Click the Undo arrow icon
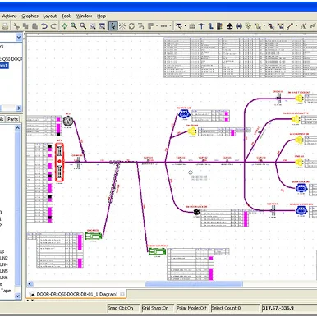This screenshot has height=317, width=317. click(x=44, y=26)
